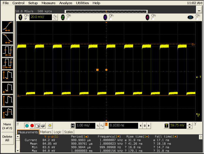Click the red Stop acquisition button
Viewport: 204px width, 154px height.
(x=32, y=126)
